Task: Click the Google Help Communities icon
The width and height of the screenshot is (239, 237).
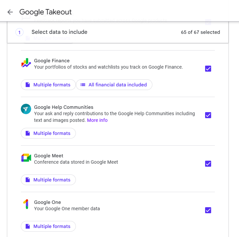Action: (x=26, y=109)
